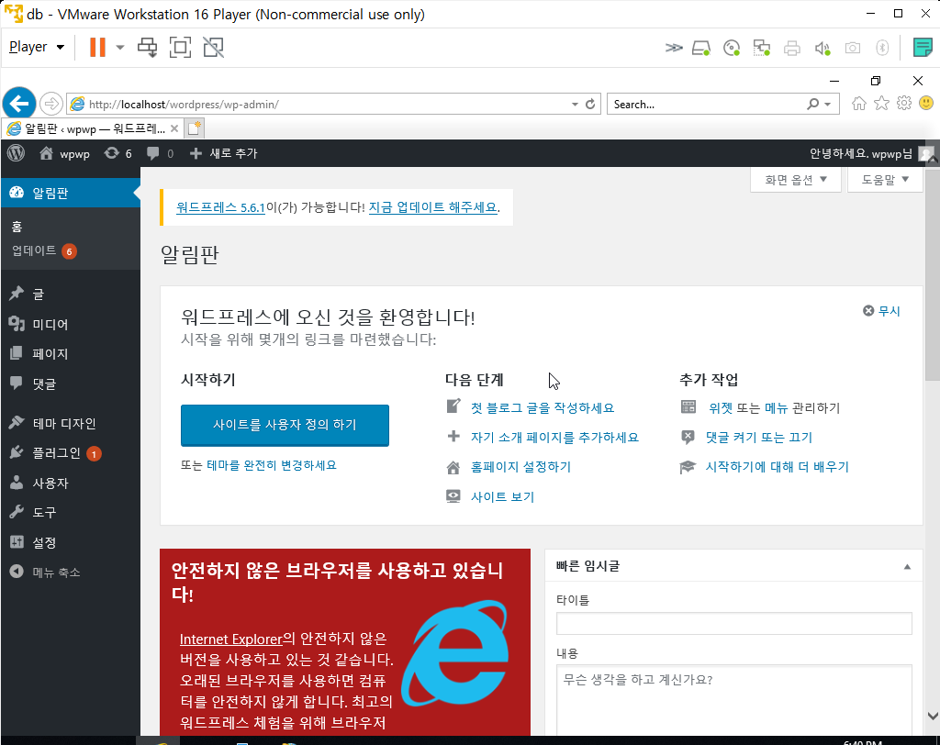Click the 타이틀 input field
Screen dimensions: 940x745
(x=733, y=623)
